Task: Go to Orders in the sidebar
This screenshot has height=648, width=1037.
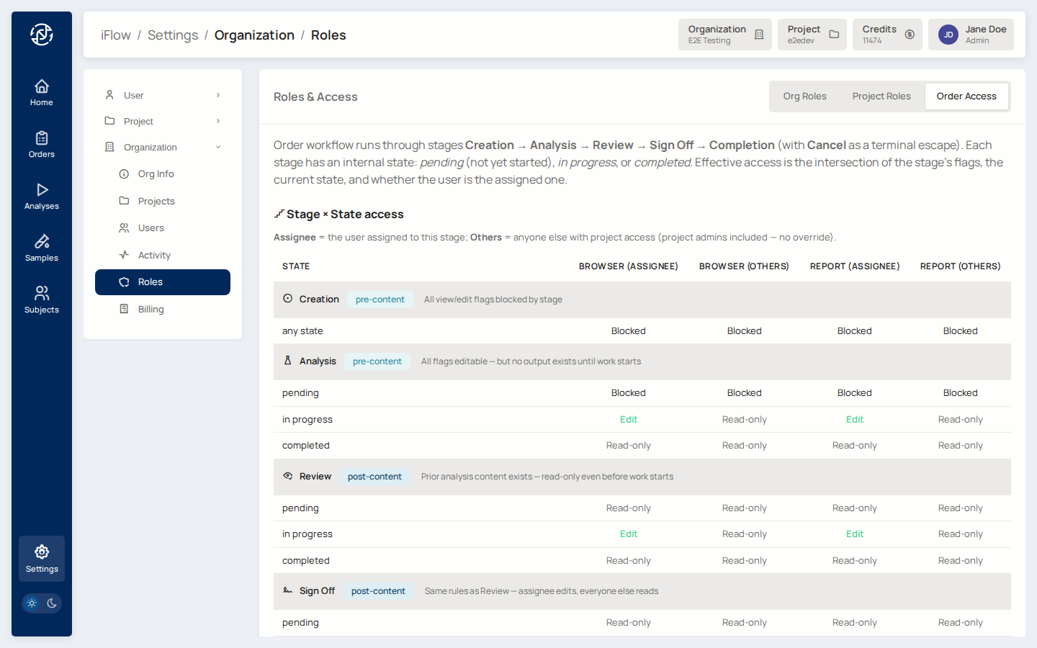Action: (x=42, y=145)
